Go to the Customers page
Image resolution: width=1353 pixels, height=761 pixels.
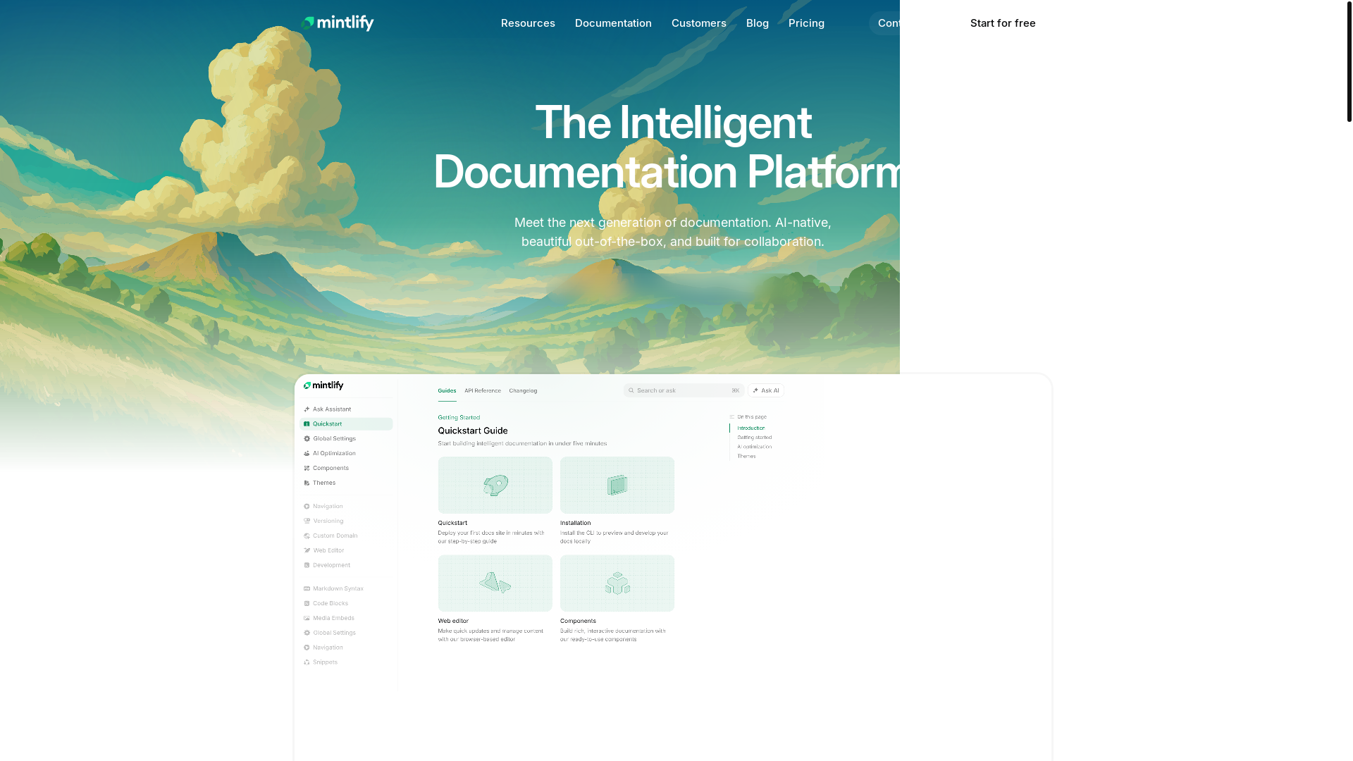pos(698,23)
